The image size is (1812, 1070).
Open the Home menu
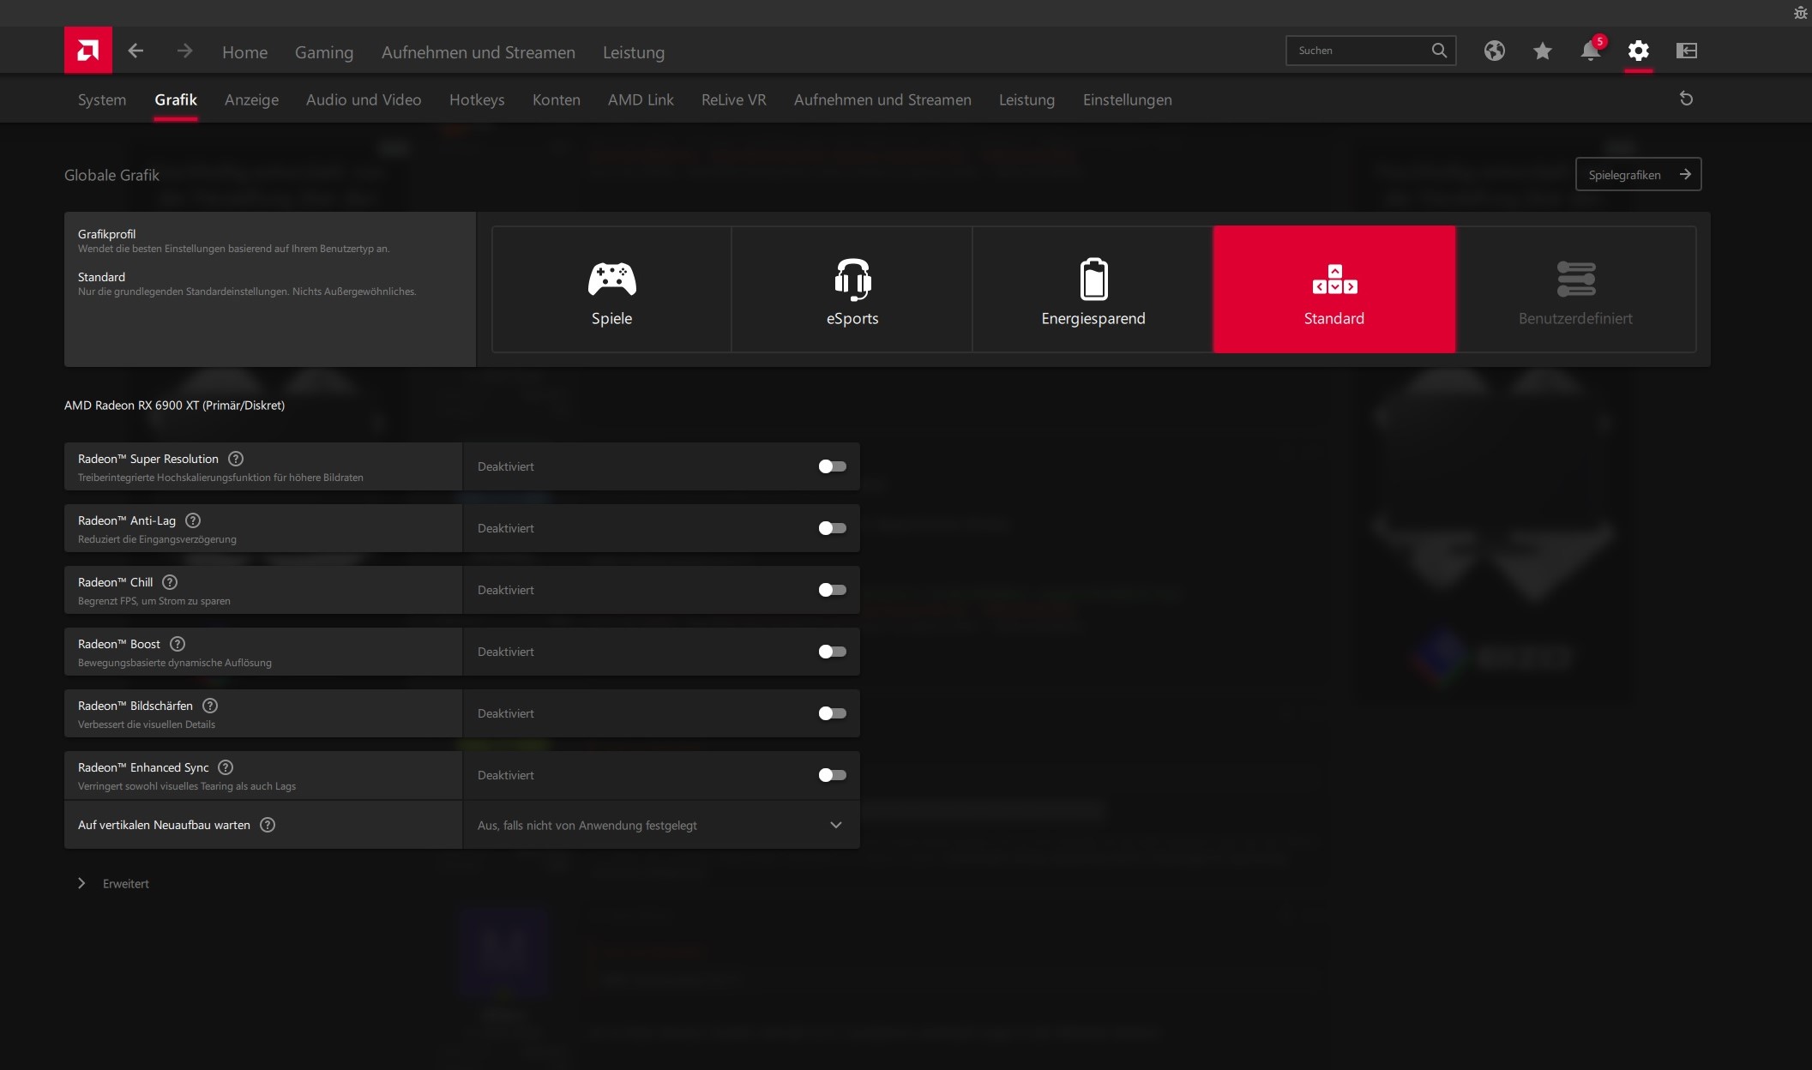pyautogui.click(x=244, y=52)
